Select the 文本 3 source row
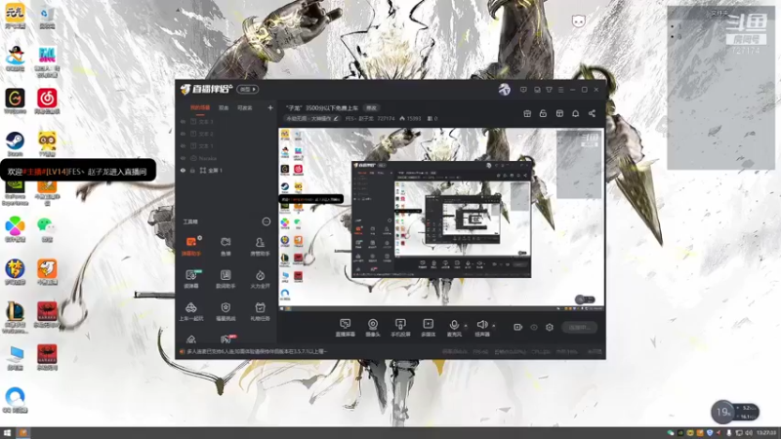 (226, 121)
